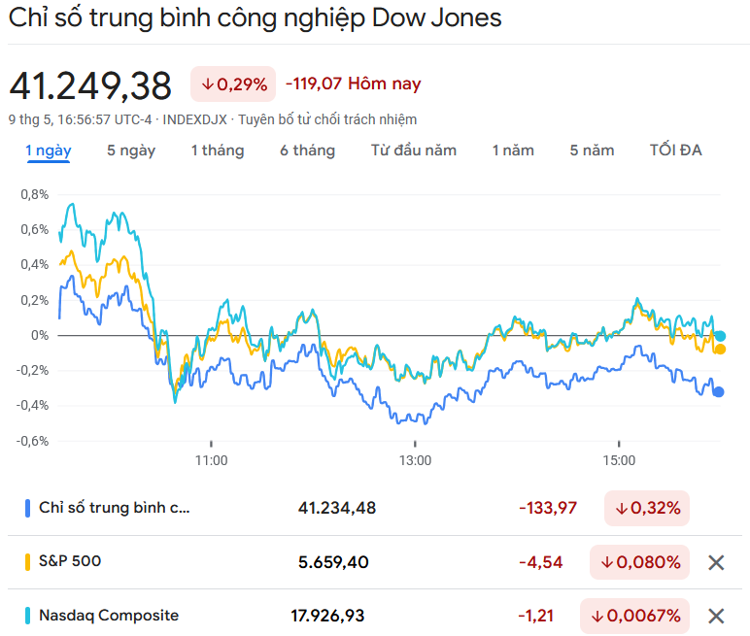Click the blue end dot on chart
The image size is (750, 636).
point(719,392)
